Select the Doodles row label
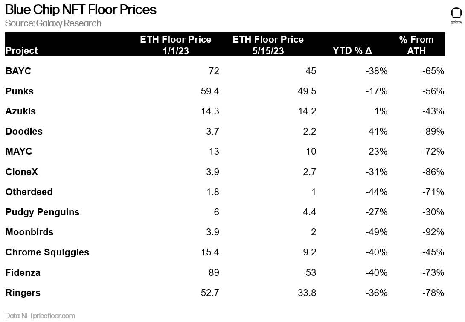Viewport: 465px width, 322px height. 24,131
